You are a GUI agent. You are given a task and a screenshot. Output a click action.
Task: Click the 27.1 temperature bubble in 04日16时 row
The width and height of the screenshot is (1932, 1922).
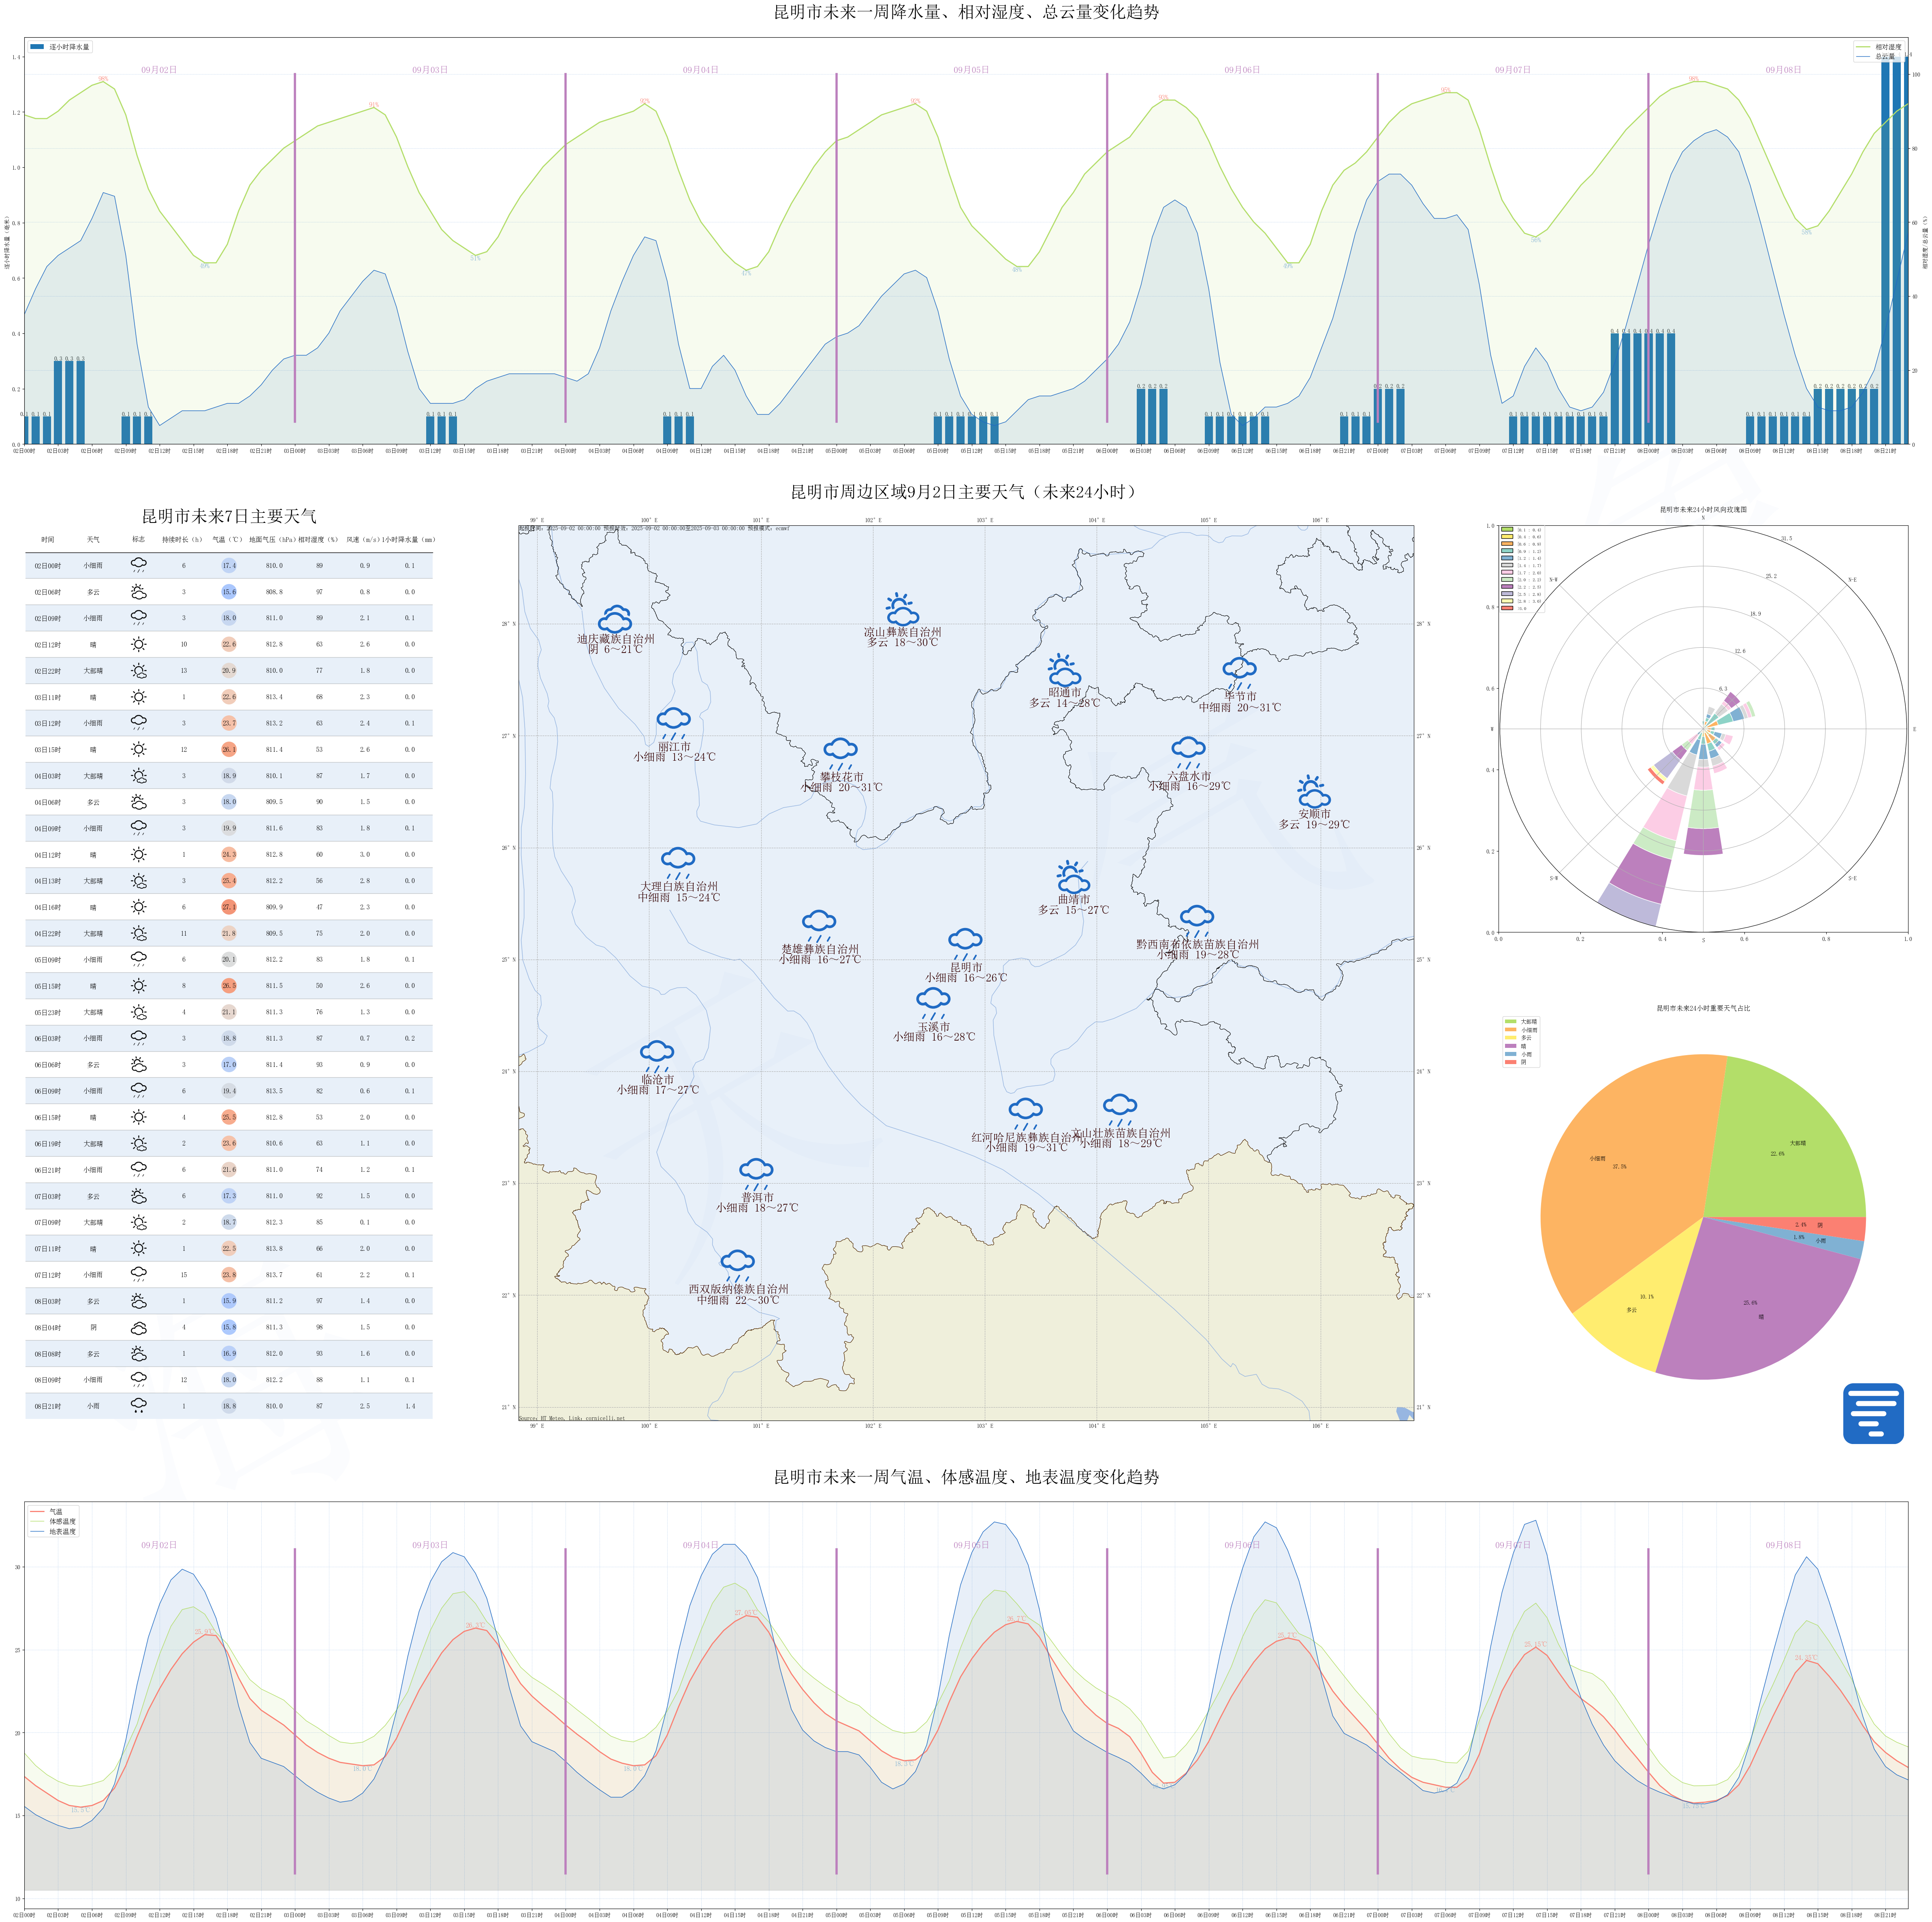pyautogui.click(x=229, y=907)
